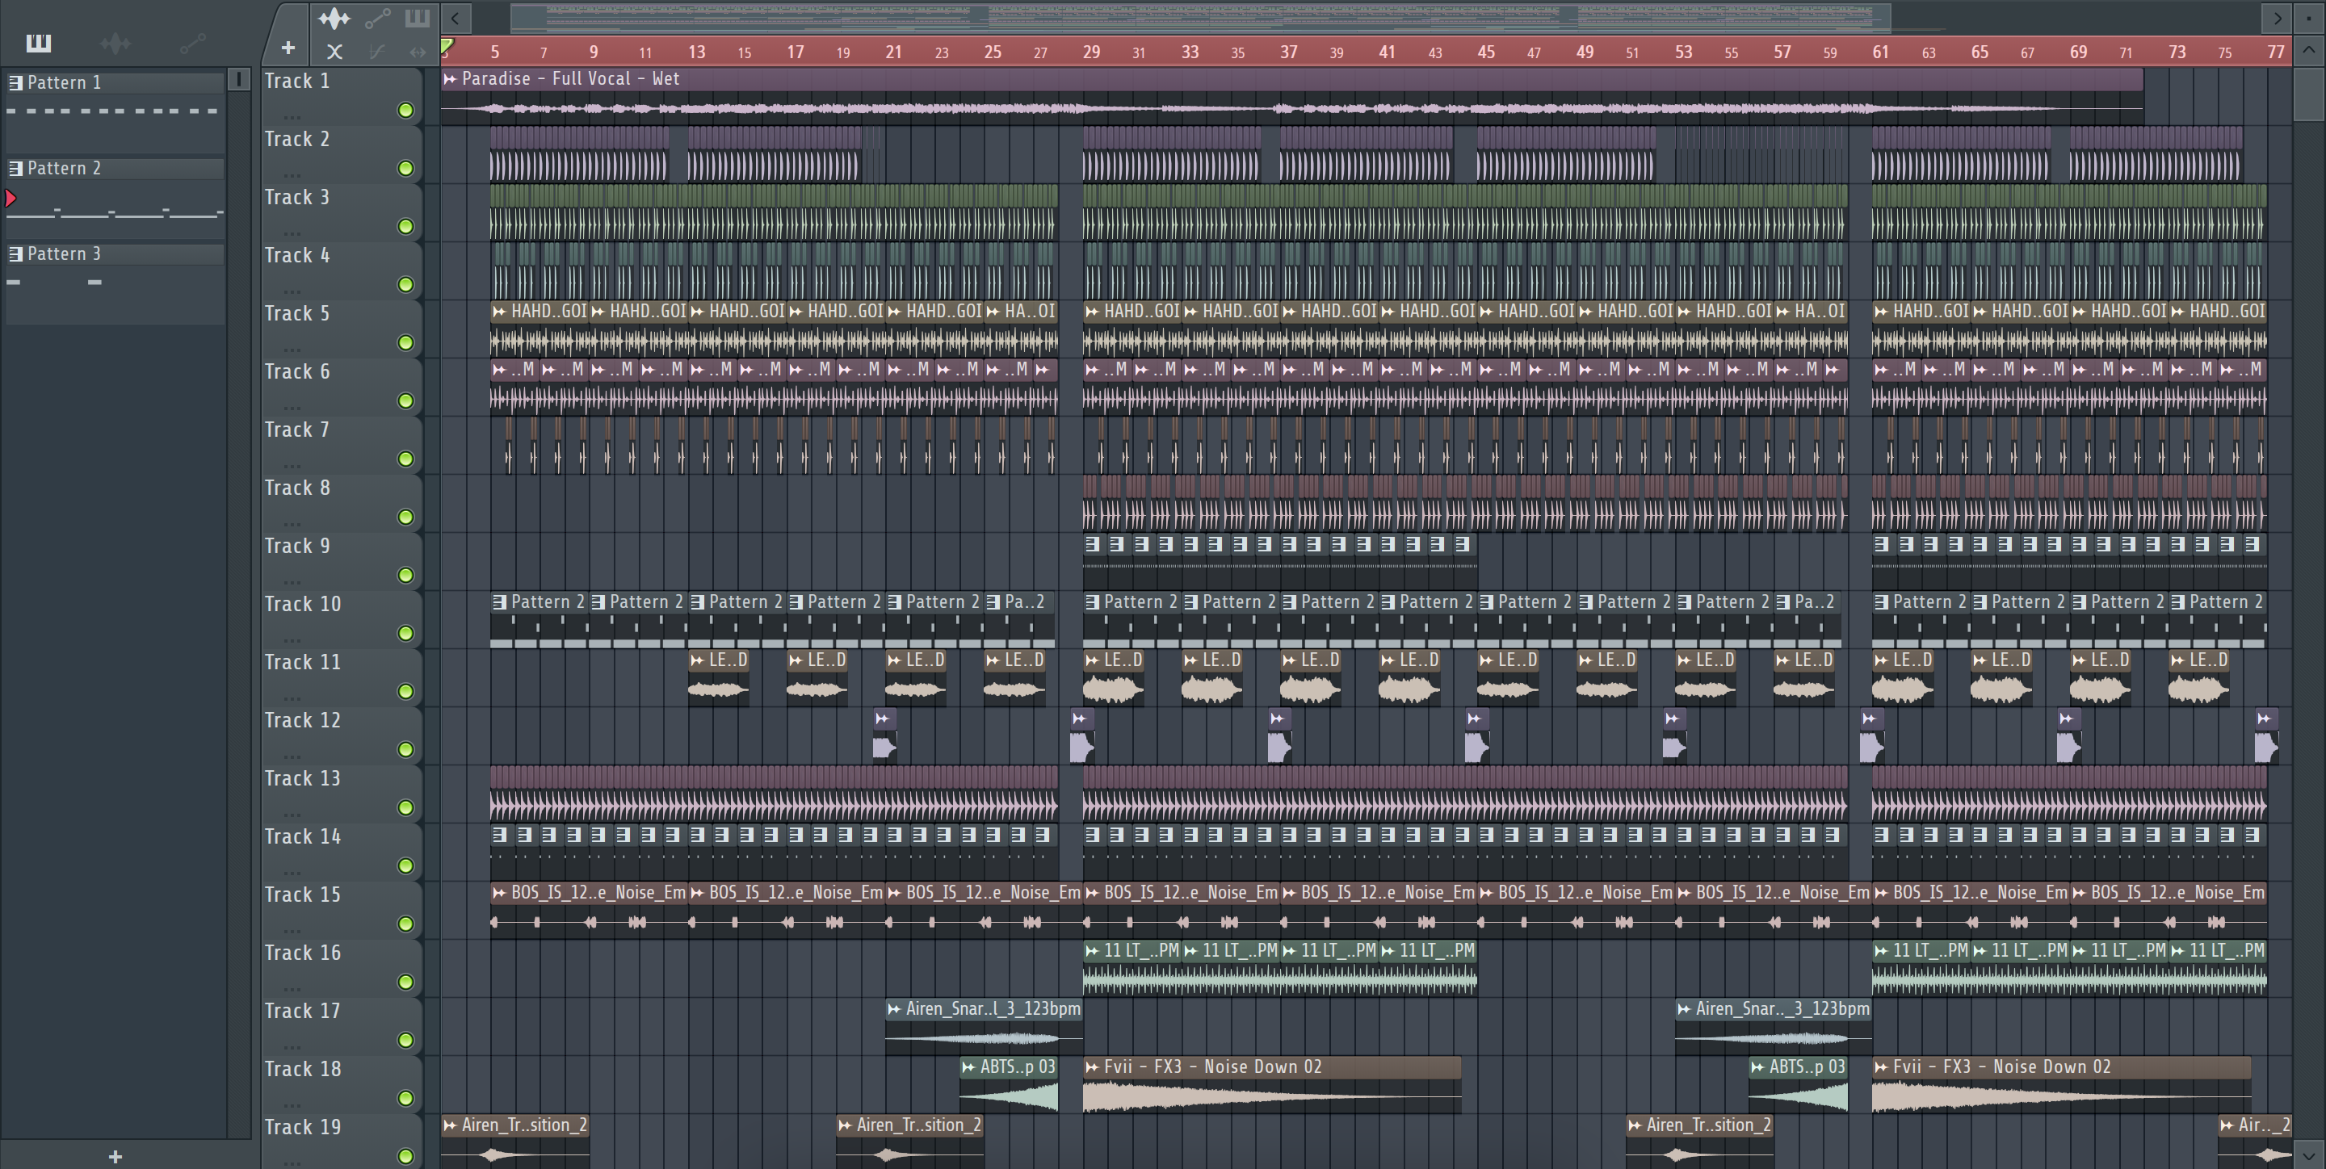This screenshot has width=2326, height=1169.
Task: Select Track 14 header
Action: (x=342, y=851)
